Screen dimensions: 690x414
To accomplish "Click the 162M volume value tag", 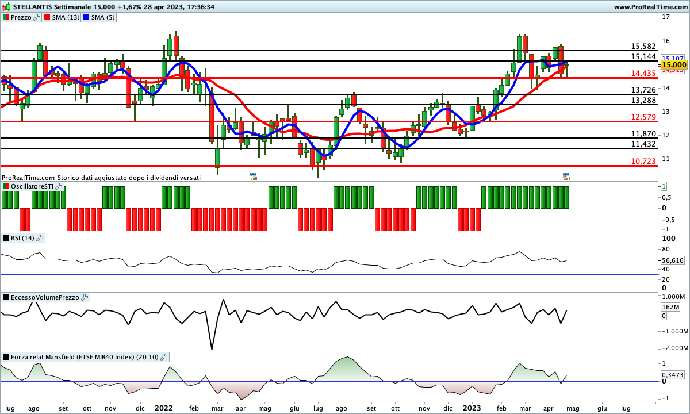I will coord(670,308).
